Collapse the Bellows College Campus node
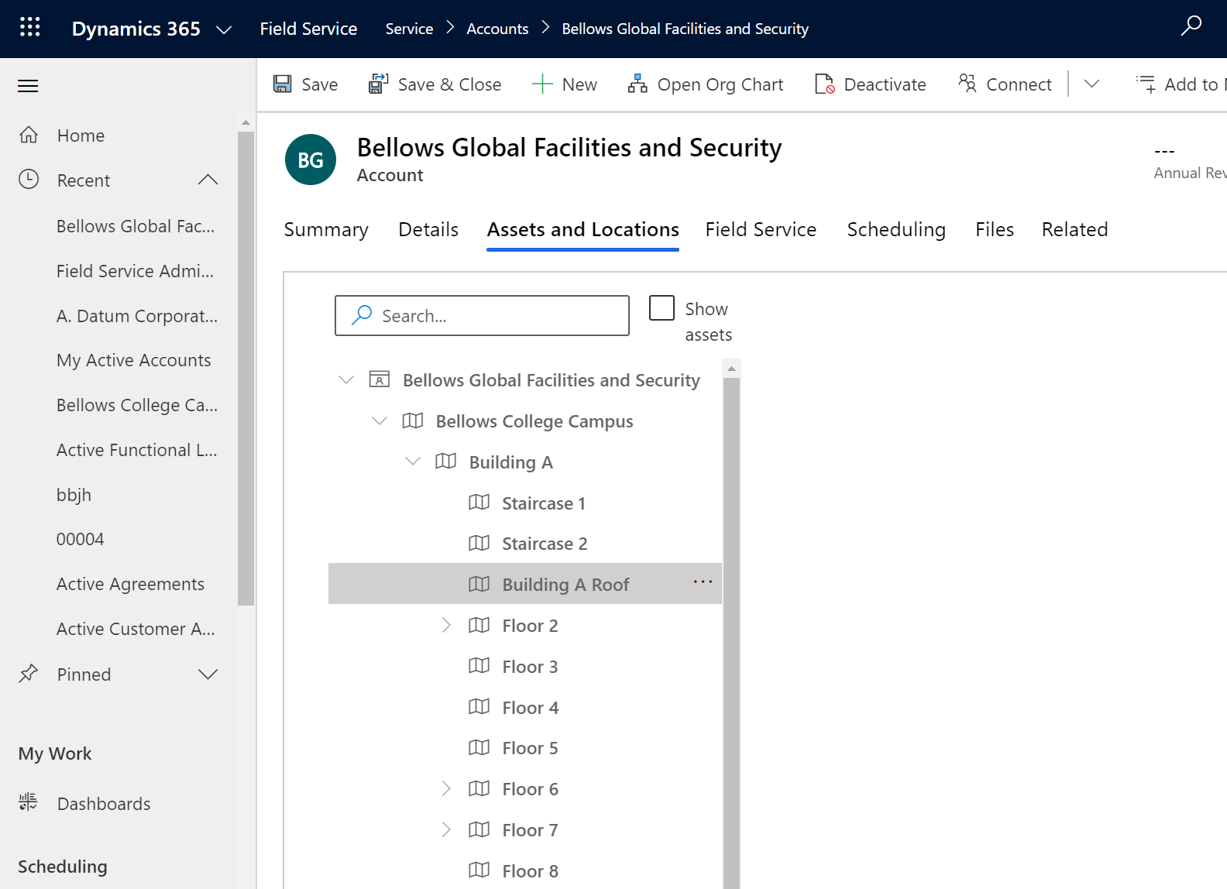 pyautogui.click(x=380, y=420)
